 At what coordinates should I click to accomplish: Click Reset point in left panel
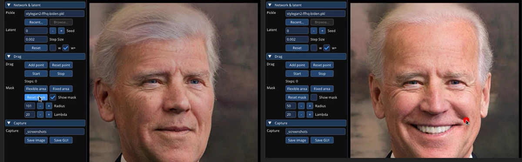(x=61, y=65)
